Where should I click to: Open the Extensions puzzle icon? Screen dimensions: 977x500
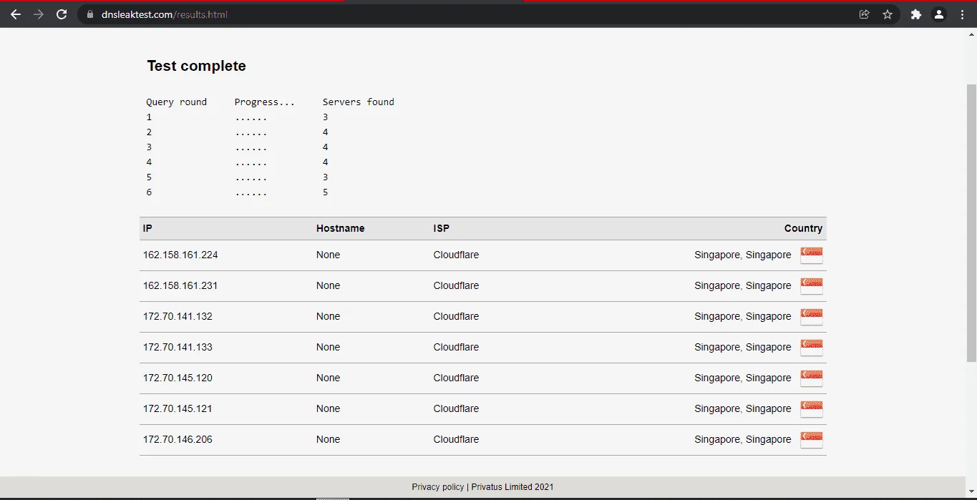[915, 14]
